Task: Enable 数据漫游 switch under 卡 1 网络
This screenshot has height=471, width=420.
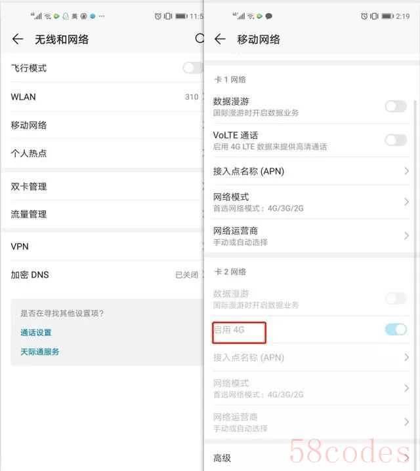Action: (396, 106)
